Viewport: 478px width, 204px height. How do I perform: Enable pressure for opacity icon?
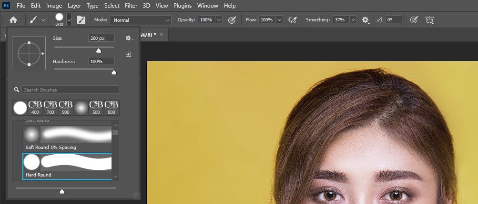[232, 20]
